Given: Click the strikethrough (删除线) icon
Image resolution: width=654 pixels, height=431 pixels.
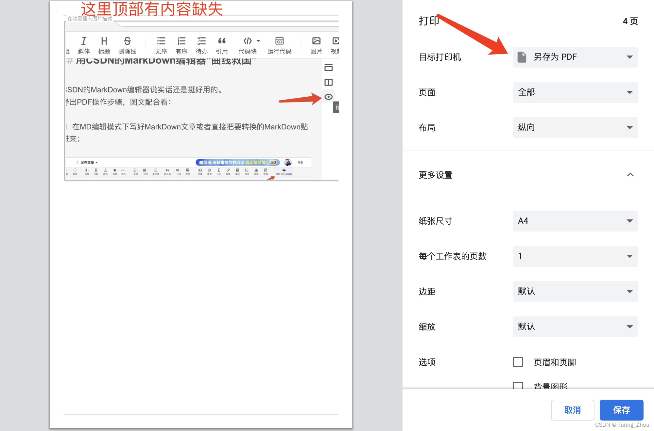Looking at the screenshot, I should pos(127,41).
